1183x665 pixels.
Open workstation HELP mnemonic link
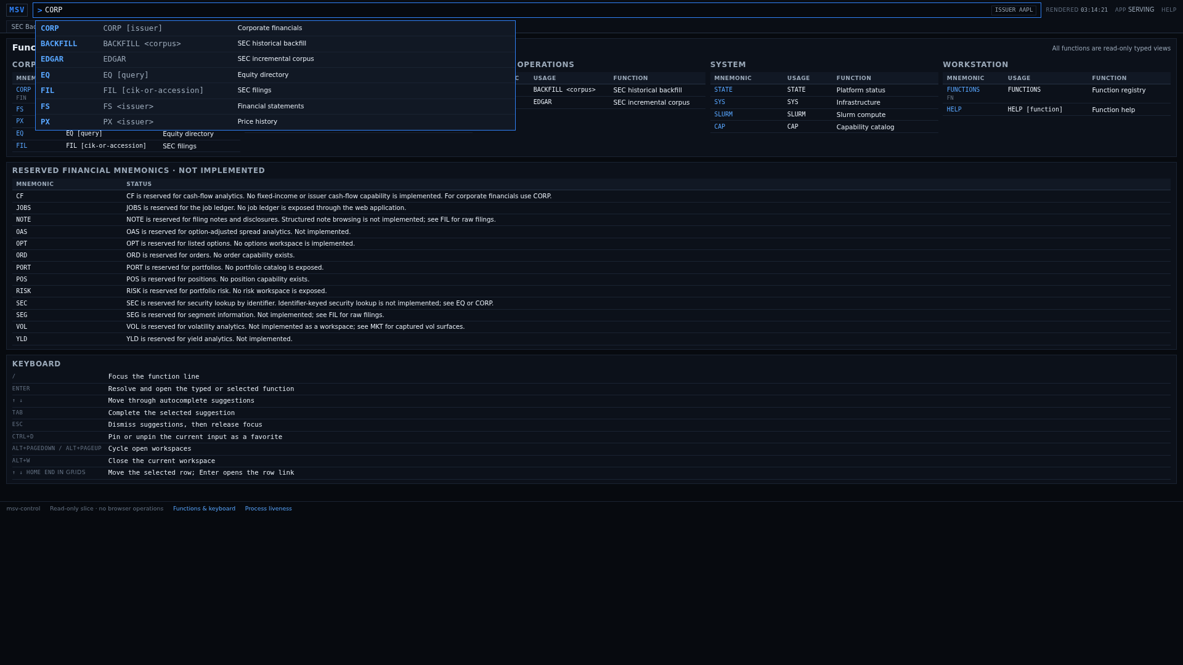[954, 110]
